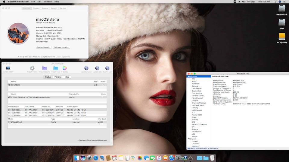Image resolution: width=289 pixels, height=162 pixels.
Task: Switch to the PCI List tab
Action: [x=58, y=77]
